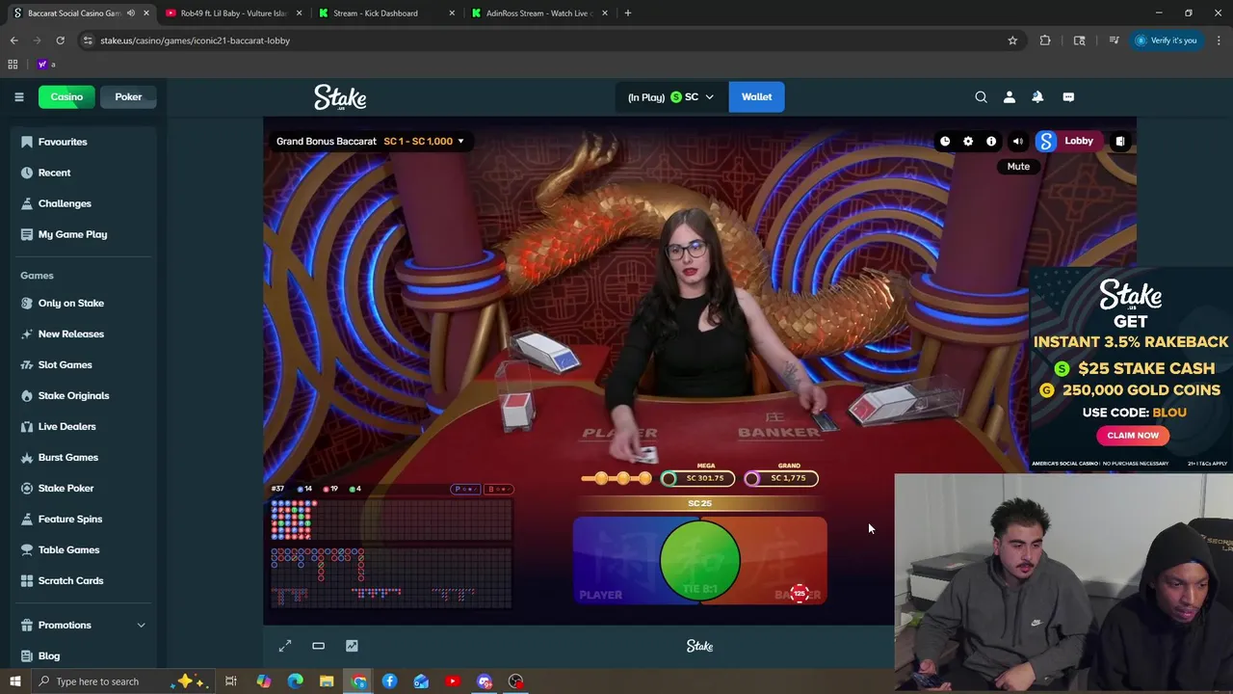Expand the table limits dropdown SC 1 - SC 1,000

coord(424,141)
